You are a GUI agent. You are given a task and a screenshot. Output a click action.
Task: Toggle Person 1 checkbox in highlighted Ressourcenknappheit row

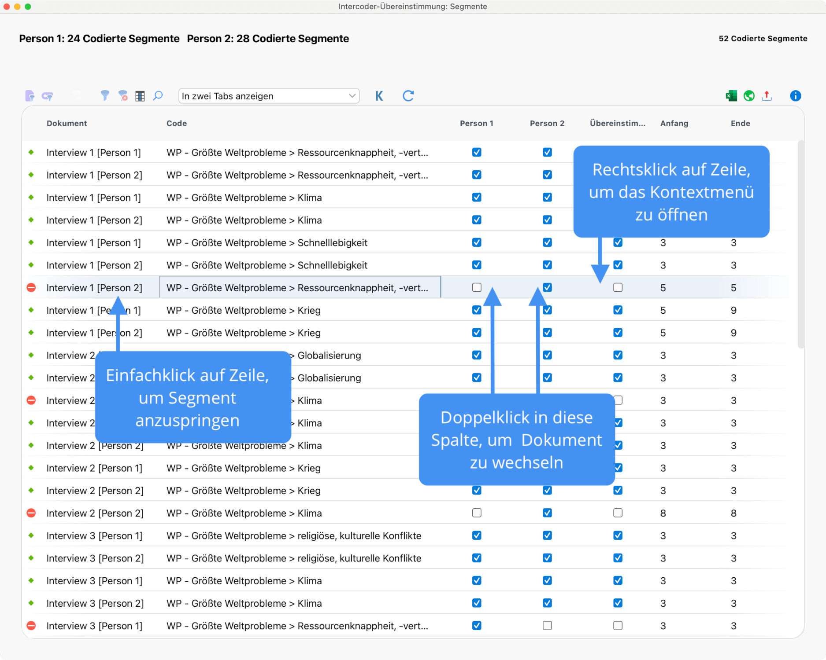[477, 287]
